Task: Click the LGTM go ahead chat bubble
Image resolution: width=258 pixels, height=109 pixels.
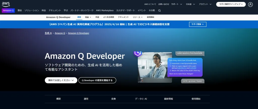Action: [193, 81]
